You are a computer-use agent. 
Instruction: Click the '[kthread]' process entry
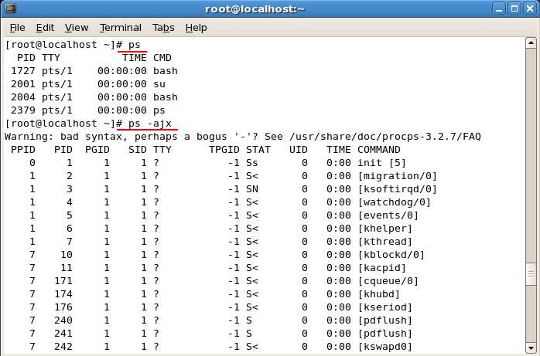[385, 242]
